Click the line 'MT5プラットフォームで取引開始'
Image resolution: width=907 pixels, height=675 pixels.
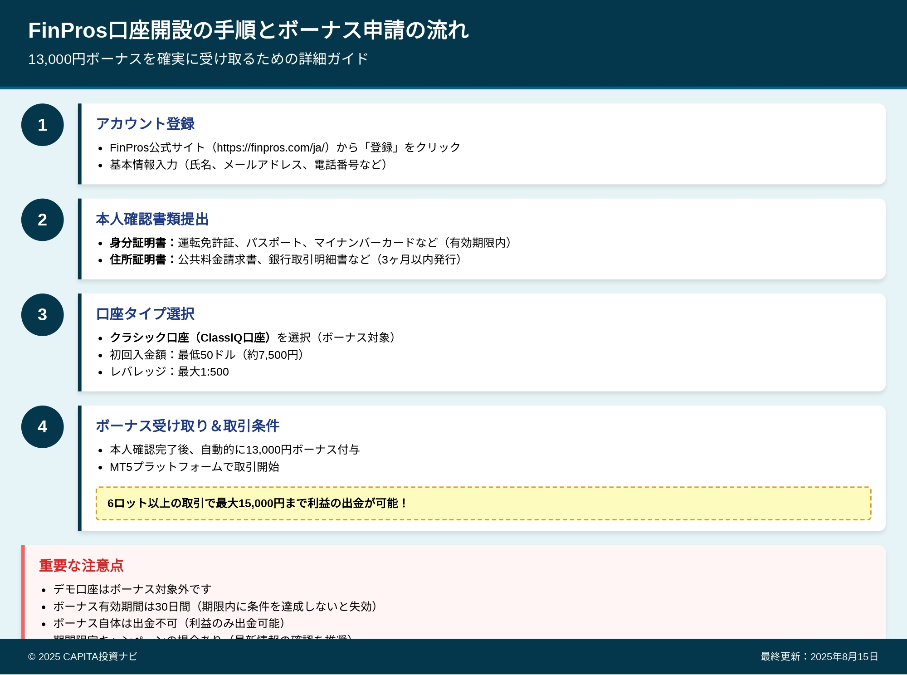[195, 467]
